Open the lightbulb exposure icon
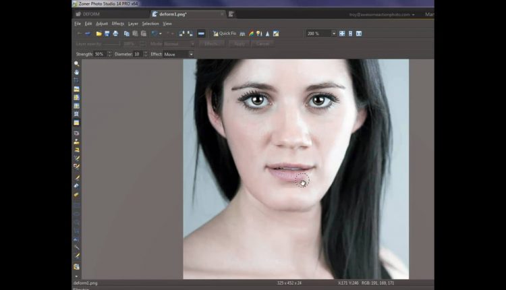The height and width of the screenshot is (290, 506). [259, 34]
